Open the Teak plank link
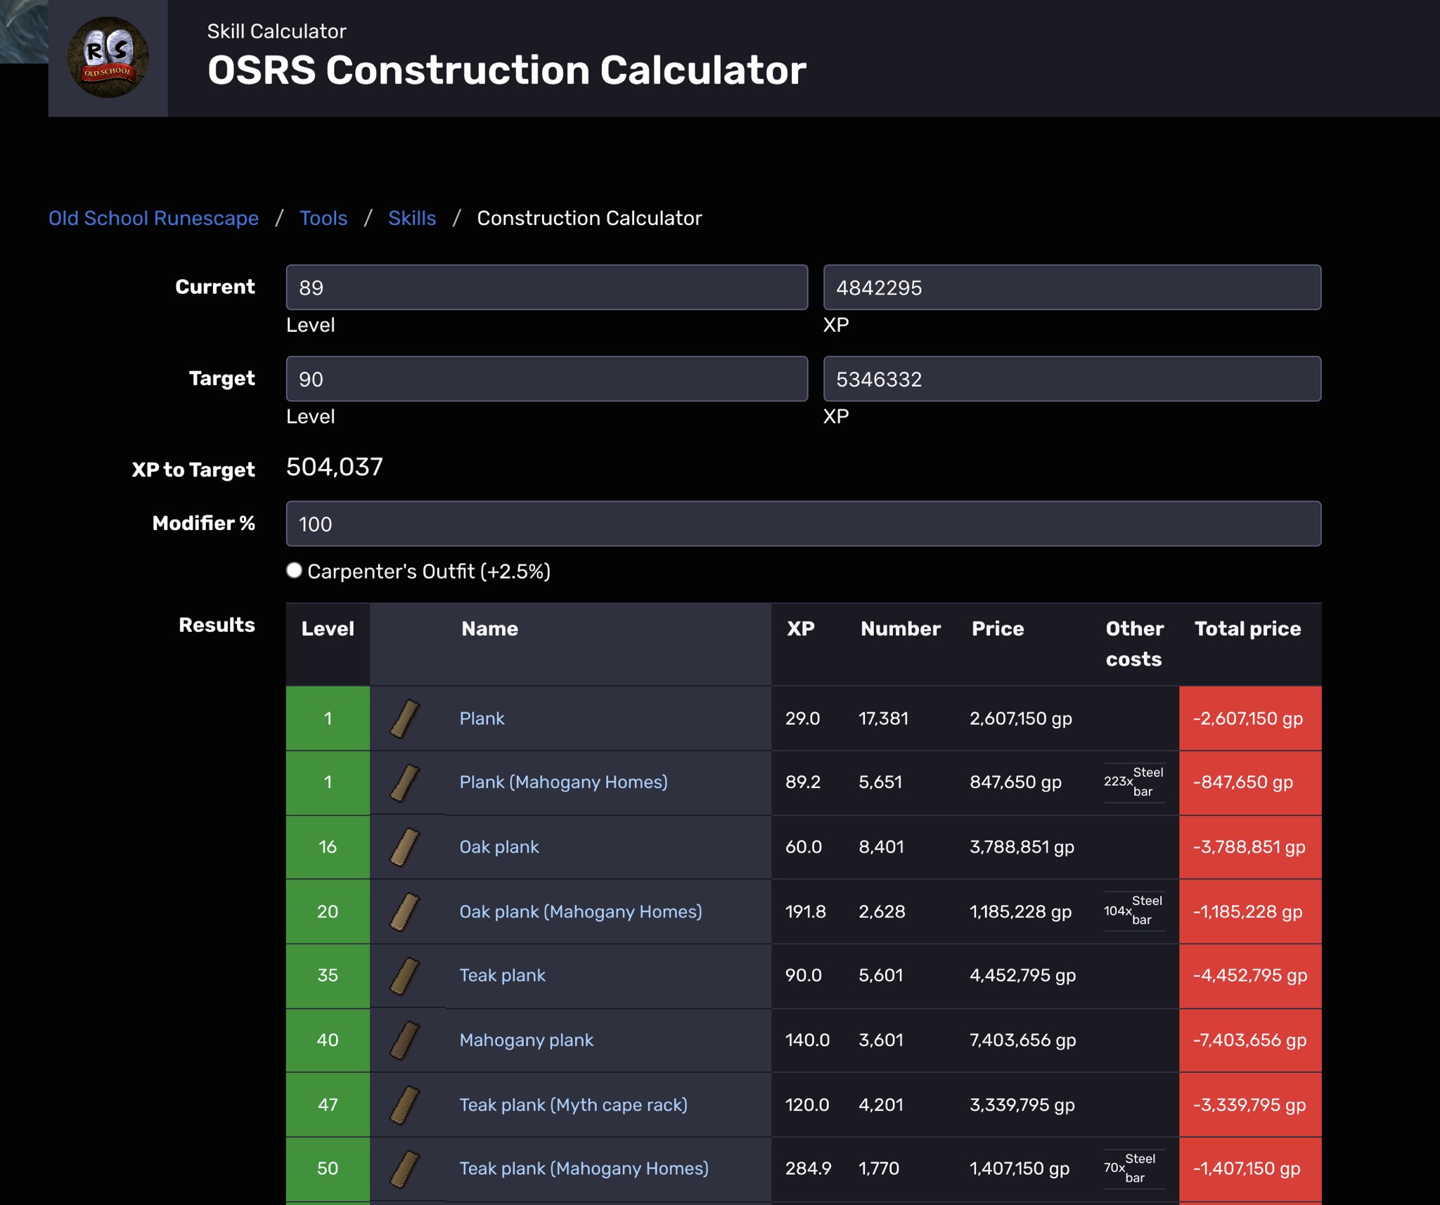The height and width of the screenshot is (1205, 1440). pos(502,975)
